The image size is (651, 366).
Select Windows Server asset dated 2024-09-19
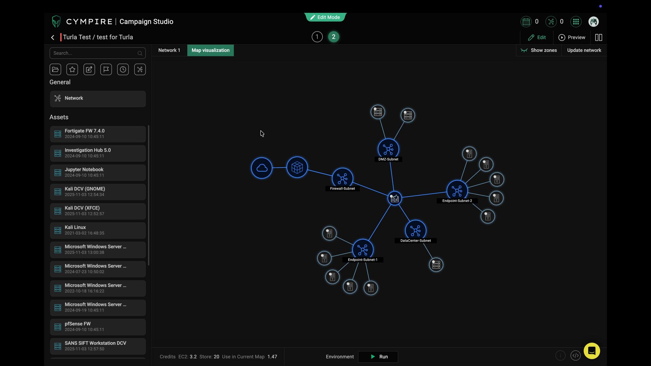coord(98,308)
